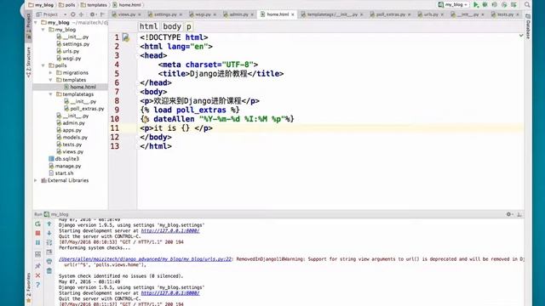Click the scroll to end console icon
Viewport: 545px width, 306px height.
click(49, 252)
